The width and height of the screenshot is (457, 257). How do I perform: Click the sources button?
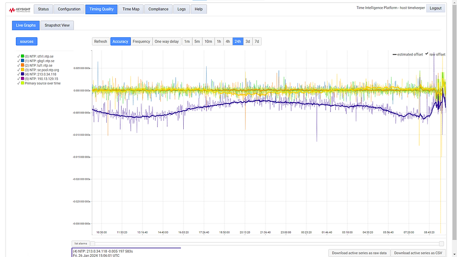pyautogui.click(x=27, y=42)
